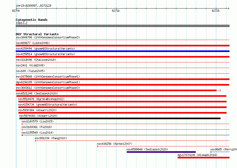Click the purple nsv6599846 (Sedlazeck2020) bar
This screenshot has height=168, width=237.
point(161,152)
